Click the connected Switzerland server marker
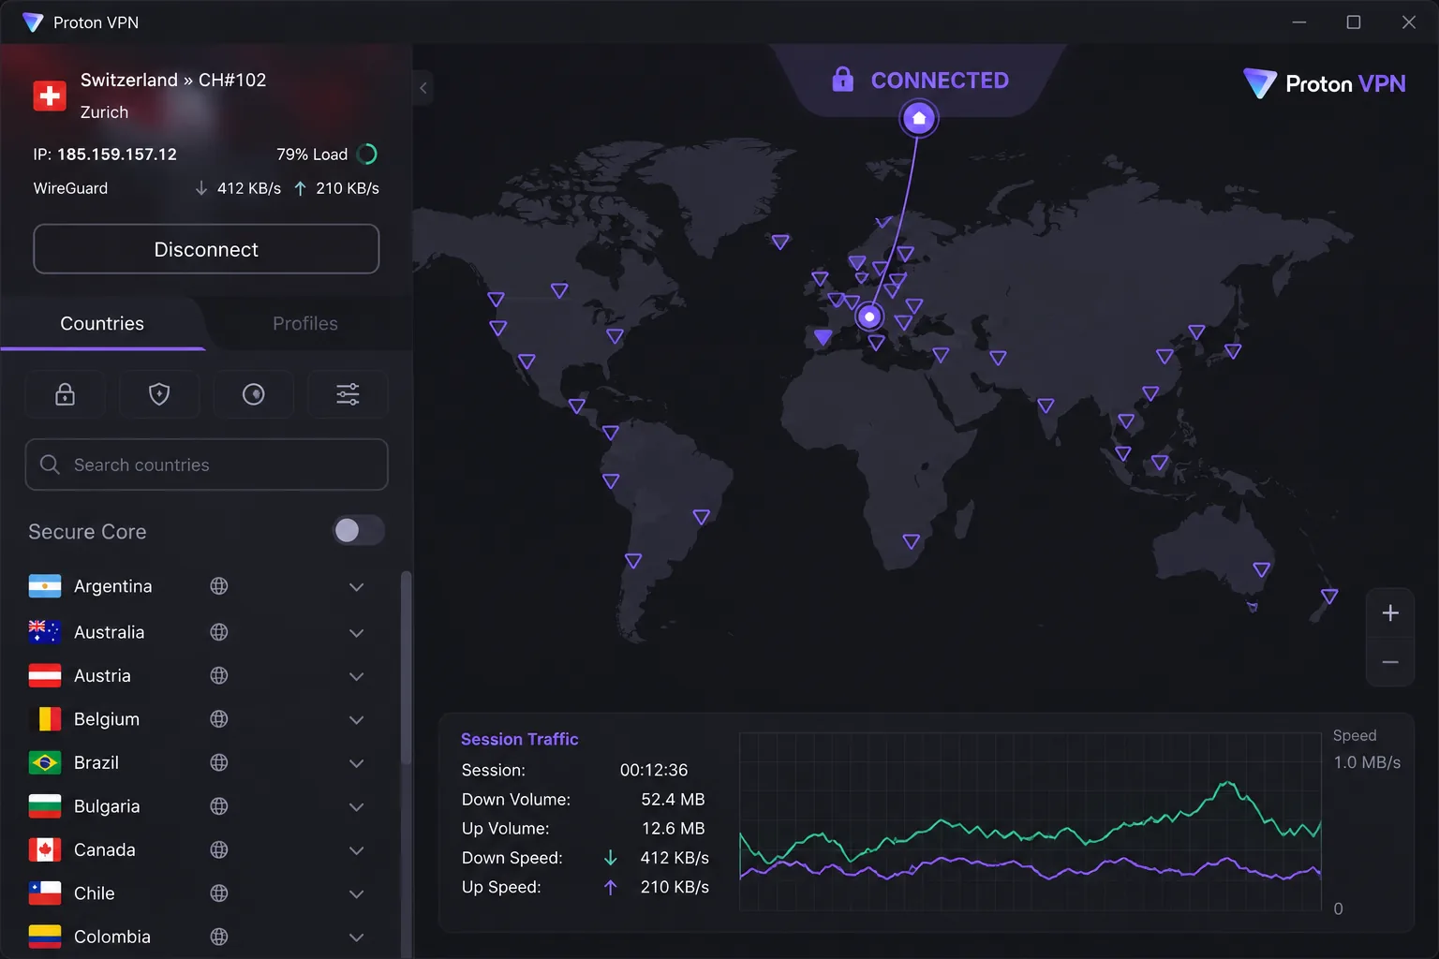1439x959 pixels. coord(869,317)
